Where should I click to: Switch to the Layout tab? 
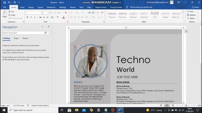[x=40, y=7]
